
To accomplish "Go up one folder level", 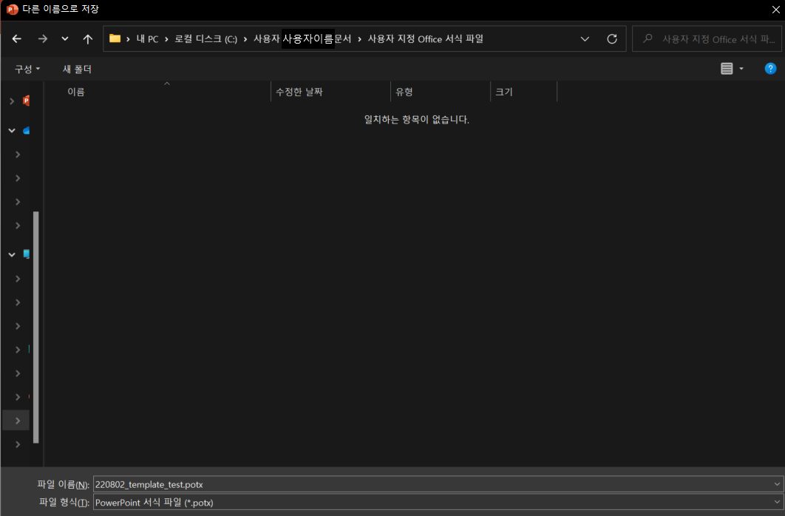I will [x=88, y=38].
